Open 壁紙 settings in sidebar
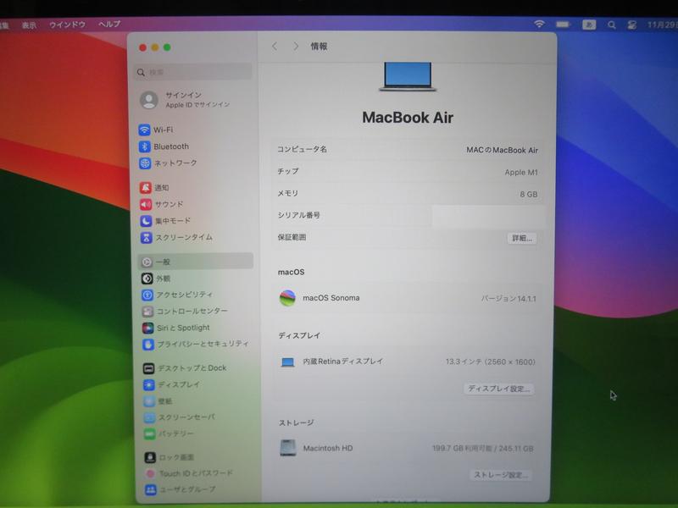Viewport: 678px width, 508px height. (x=158, y=401)
